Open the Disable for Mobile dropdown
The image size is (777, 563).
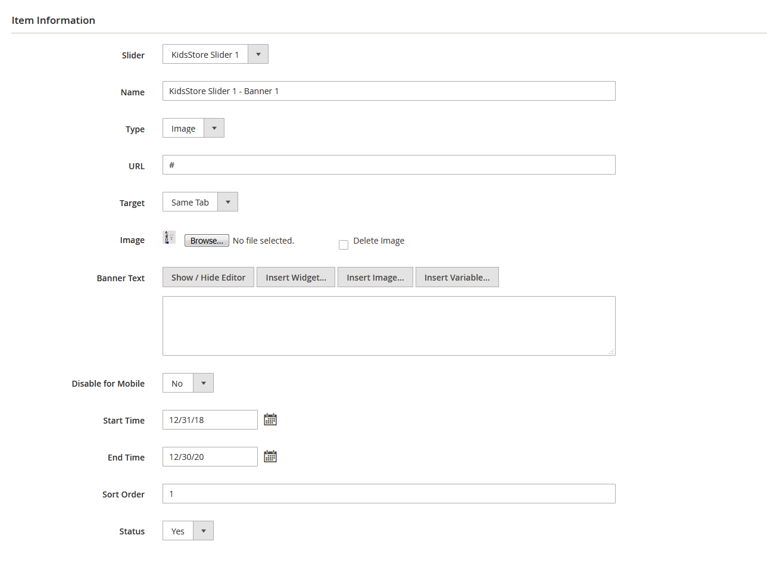188,383
